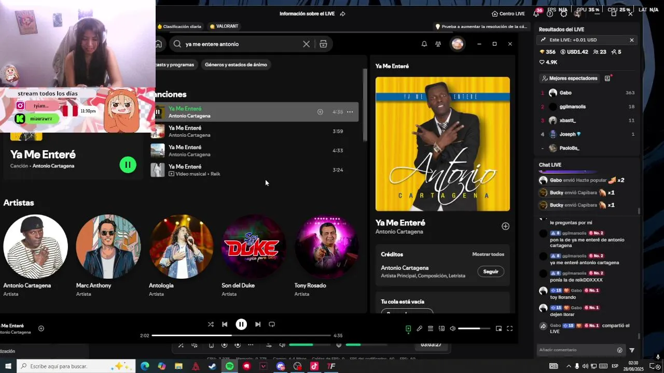Pause playback with the white circle button
The image size is (664, 373).
tap(241, 324)
